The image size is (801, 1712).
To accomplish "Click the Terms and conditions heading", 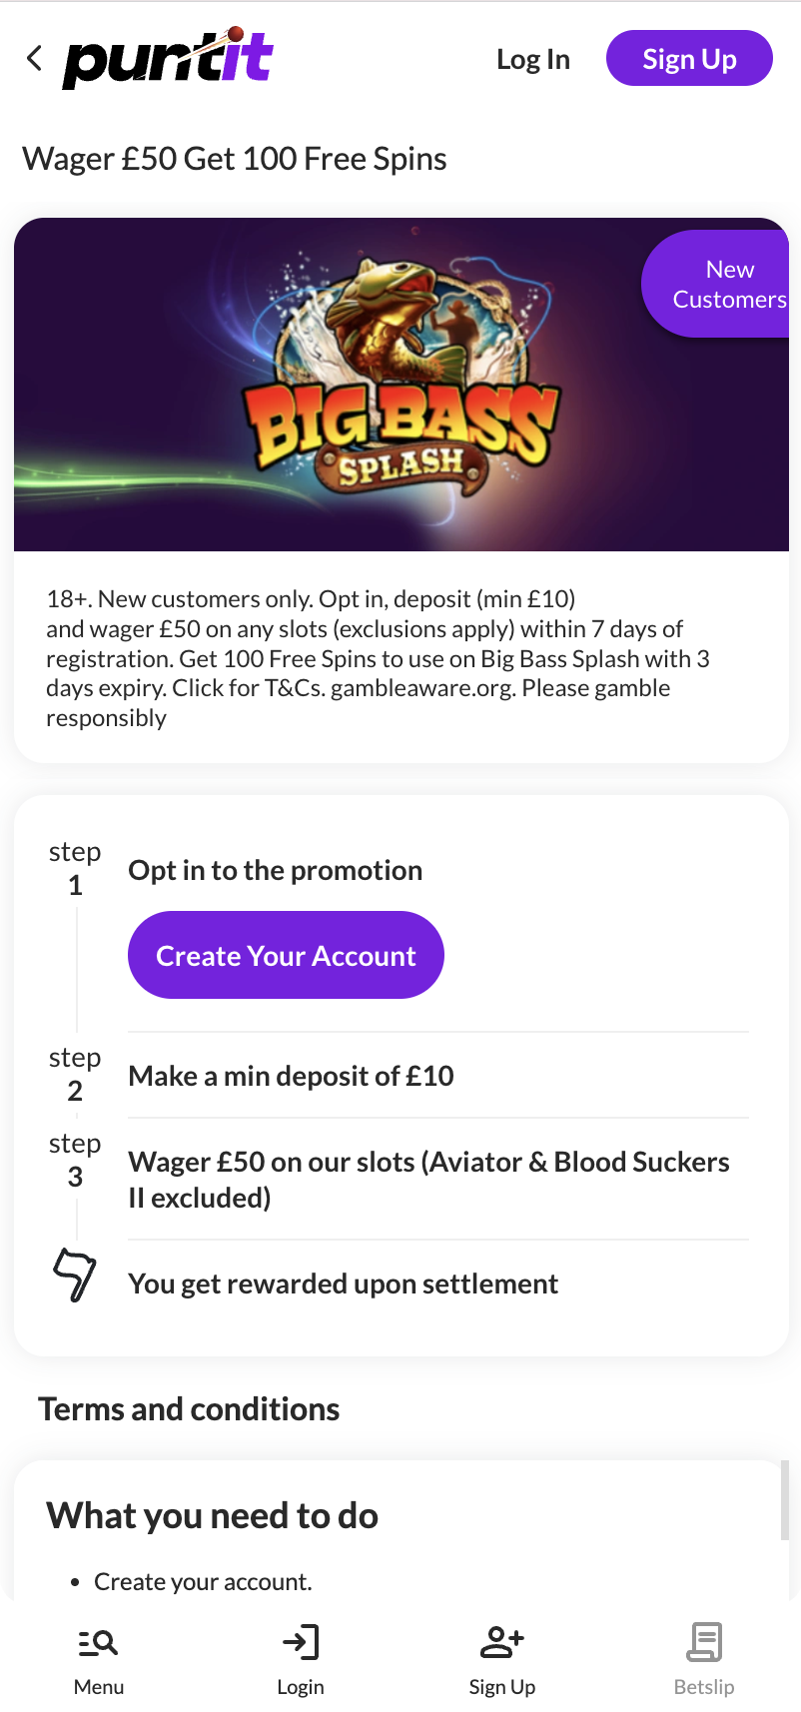I will [x=189, y=1408].
